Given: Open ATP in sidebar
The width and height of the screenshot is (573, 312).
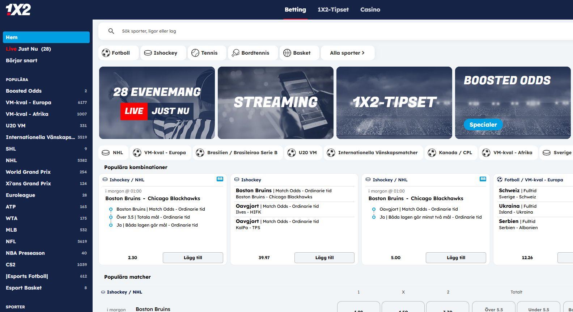Looking at the screenshot, I should click(x=46, y=207).
